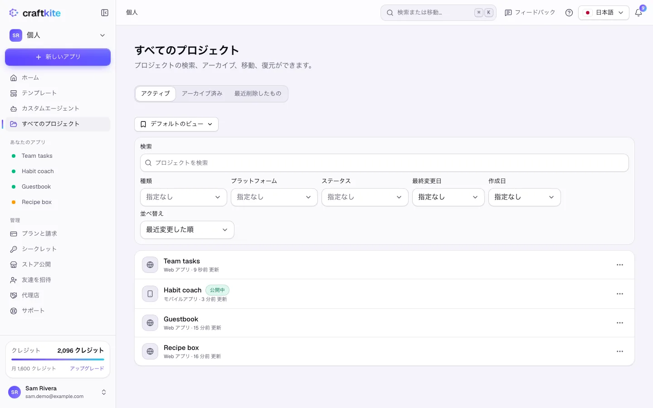Open more options for Recipe box project
653x408 pixels.
tap(620, 351)
